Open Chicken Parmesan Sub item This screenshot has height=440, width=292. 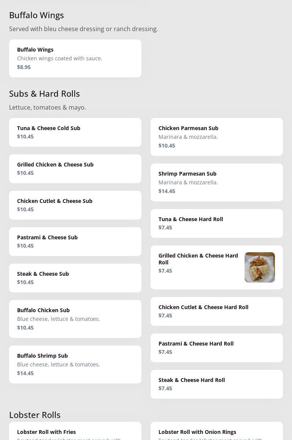pos(217,137)
